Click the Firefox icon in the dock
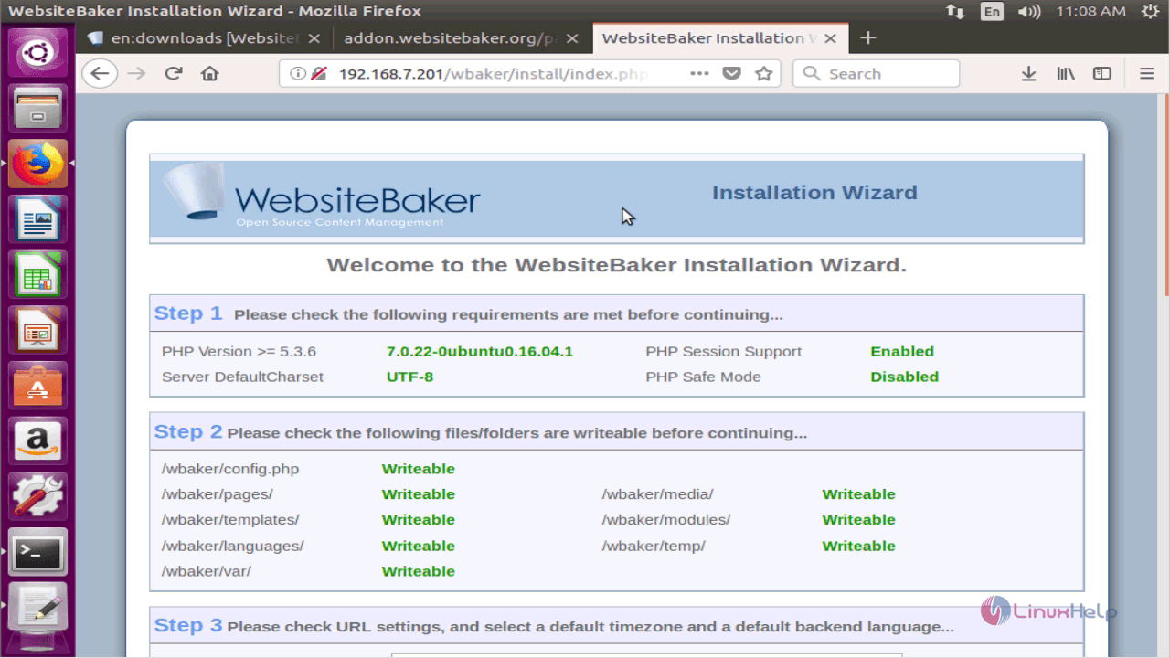Image resolution: width=1170 pixels, height=658 pixels. point(37,164)
